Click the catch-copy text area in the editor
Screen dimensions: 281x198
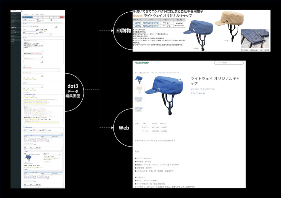point(40,27)
